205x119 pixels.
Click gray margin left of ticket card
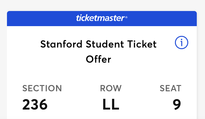(x=3, y=65)
